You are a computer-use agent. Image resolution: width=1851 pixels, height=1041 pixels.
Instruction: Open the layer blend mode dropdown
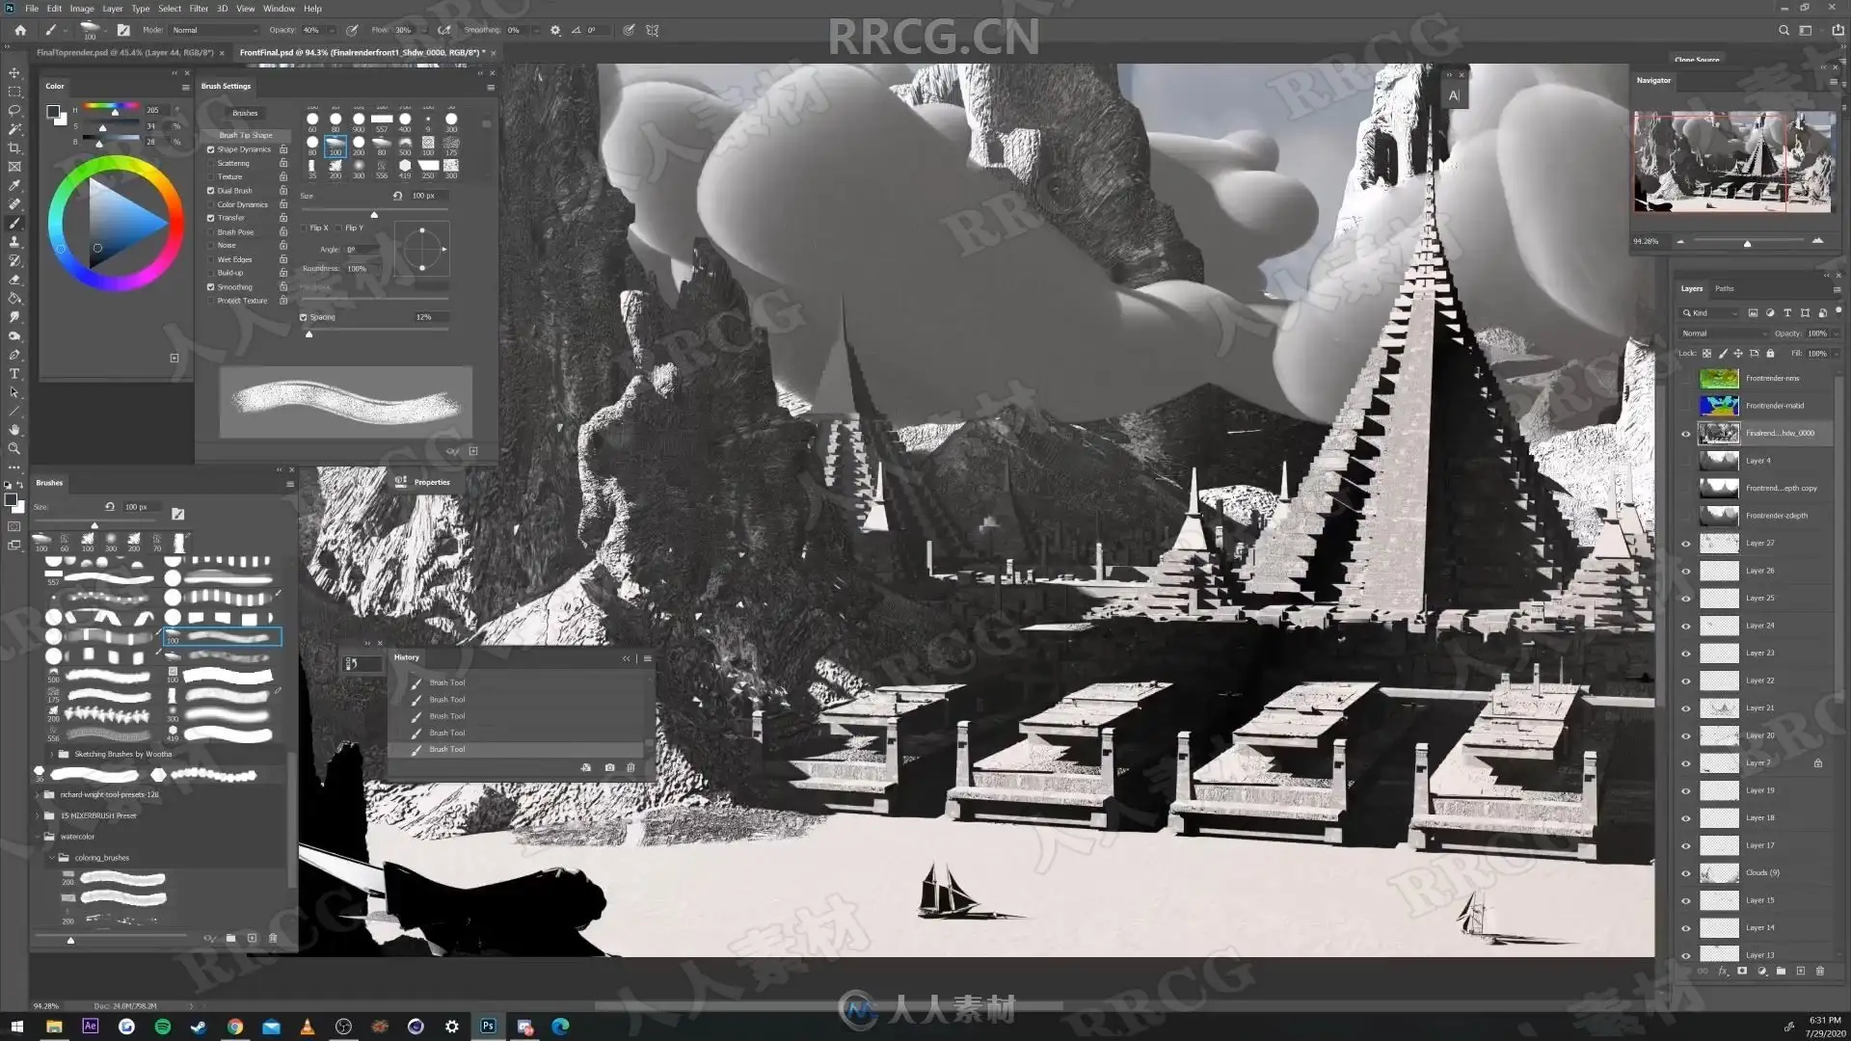tap(1723, 334)
